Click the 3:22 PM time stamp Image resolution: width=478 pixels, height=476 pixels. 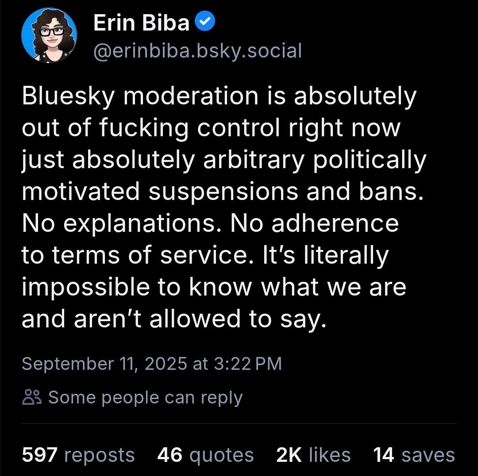247,364
